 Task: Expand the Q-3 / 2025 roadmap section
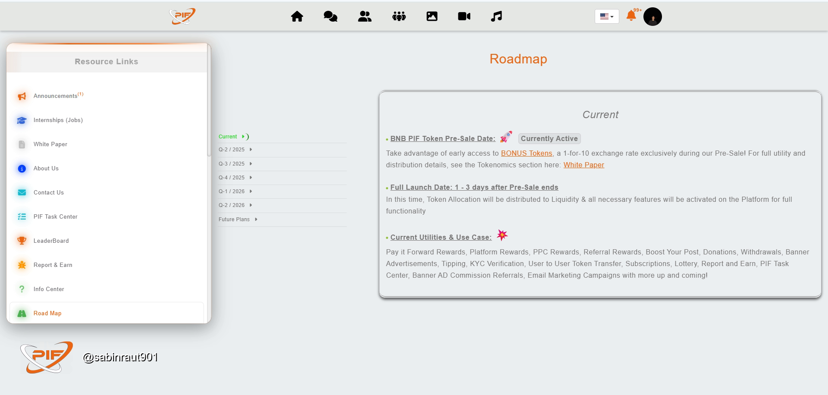(282, 164)
